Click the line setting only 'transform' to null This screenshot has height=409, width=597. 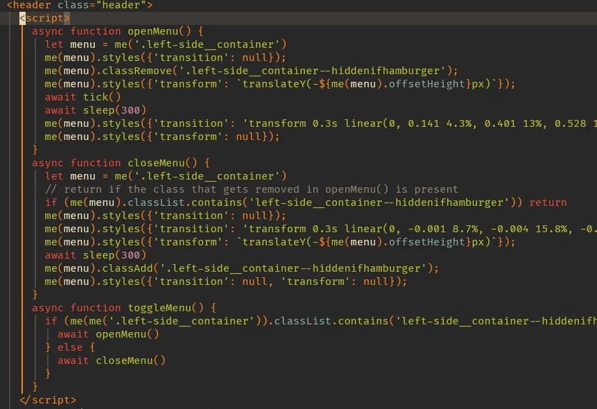pos(162,137)
